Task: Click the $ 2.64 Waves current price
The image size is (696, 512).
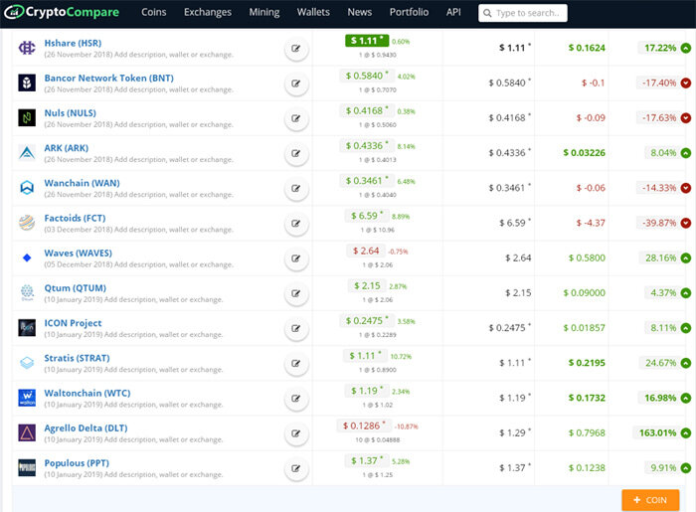Action: click(366, 252)
